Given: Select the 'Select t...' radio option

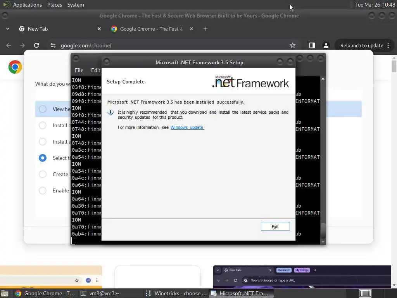Looking at the screenshot, I should [43, 158].
